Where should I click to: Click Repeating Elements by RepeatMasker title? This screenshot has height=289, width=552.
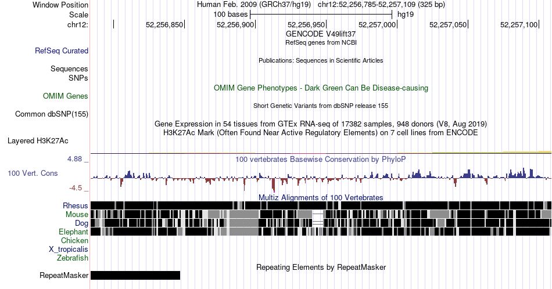pos(321,267)
